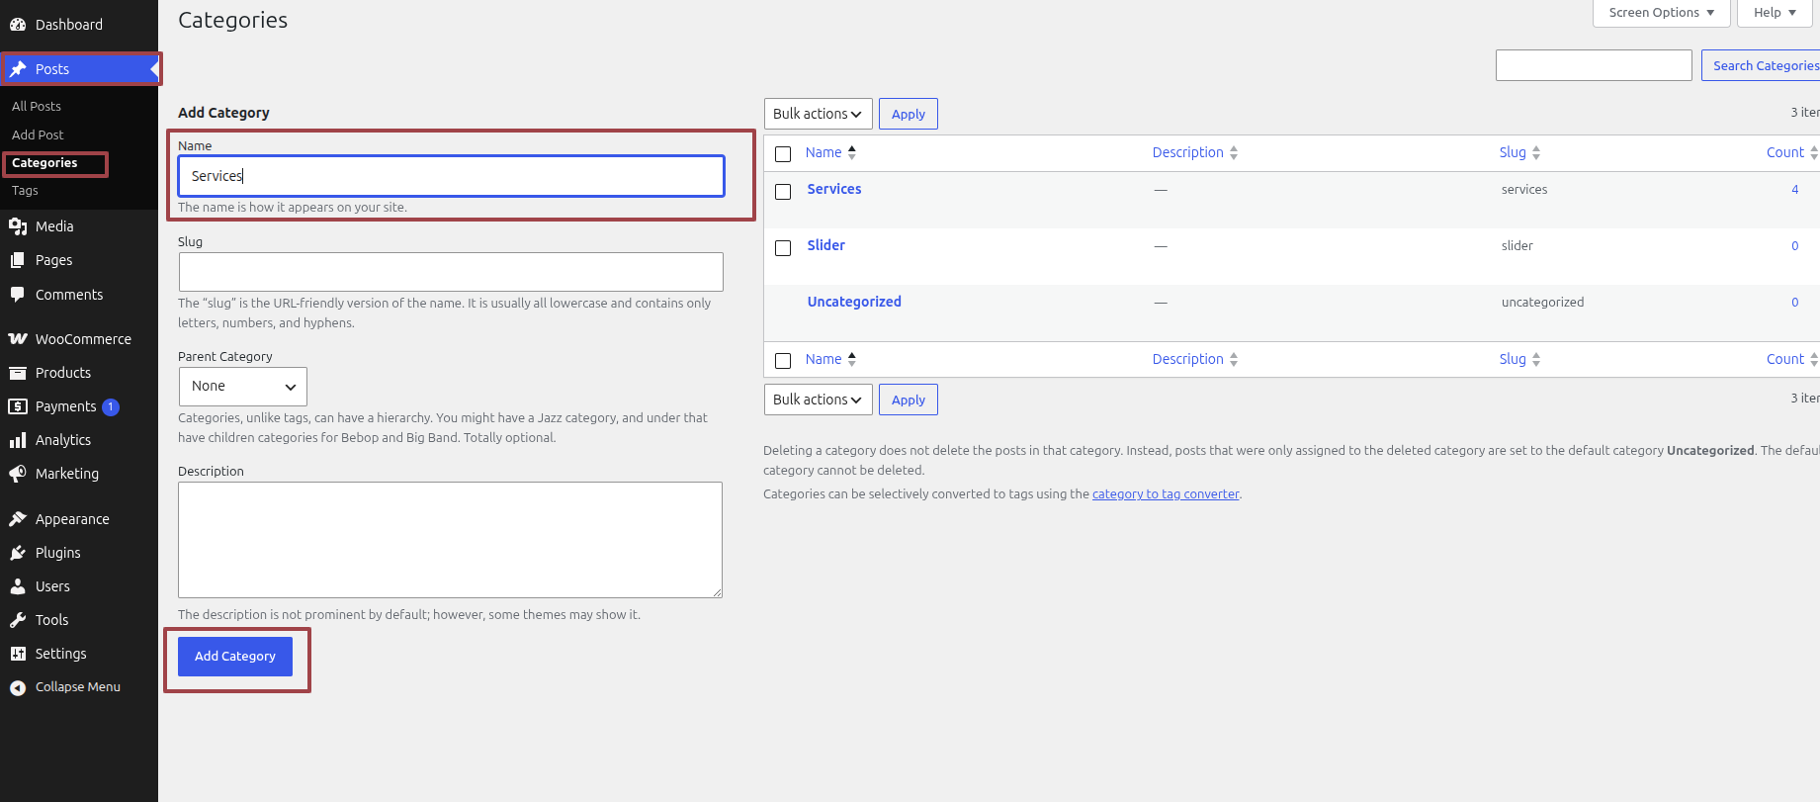1820x802 pixels.
Task: Click the Description textarea
Action: click(x=451, y=540)
